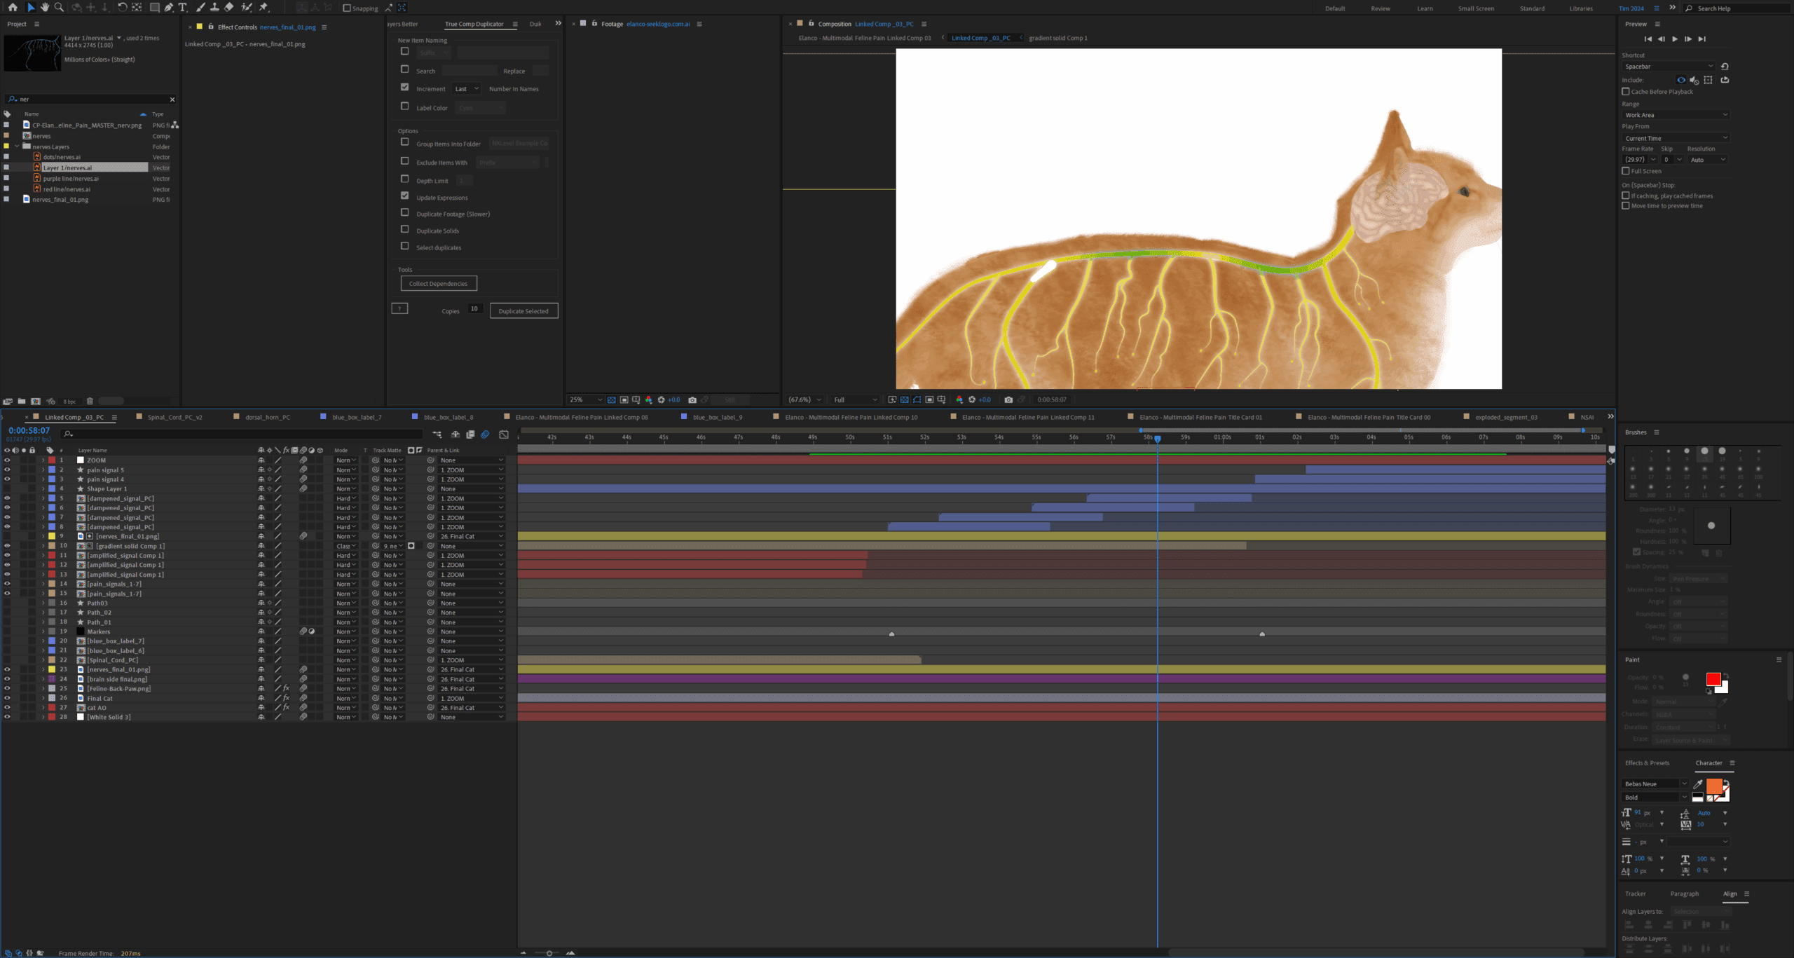
Task: Collapse the nerves Layers folder
Action: [x=17, y=146]
